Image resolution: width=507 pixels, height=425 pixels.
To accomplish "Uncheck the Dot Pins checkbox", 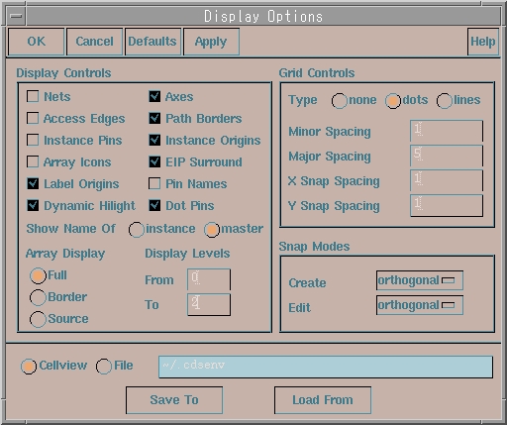I will 154,205.
